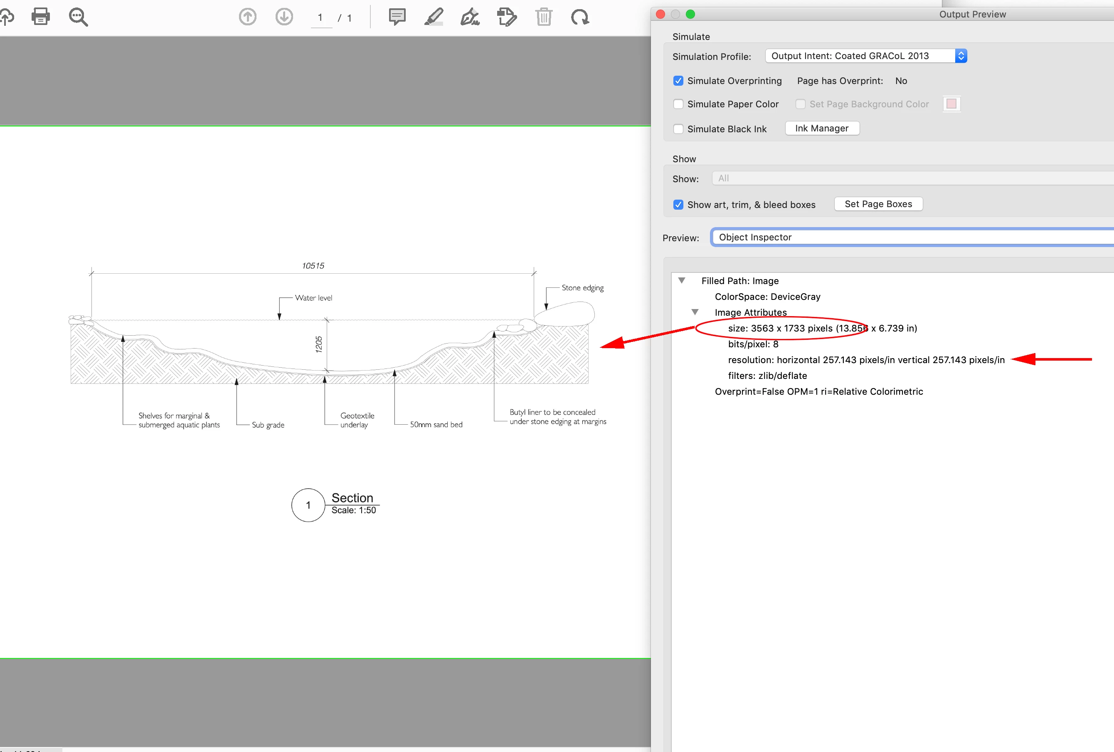
Task: Disable Simulate Overprinting checkbox
Action: (678, 81)
